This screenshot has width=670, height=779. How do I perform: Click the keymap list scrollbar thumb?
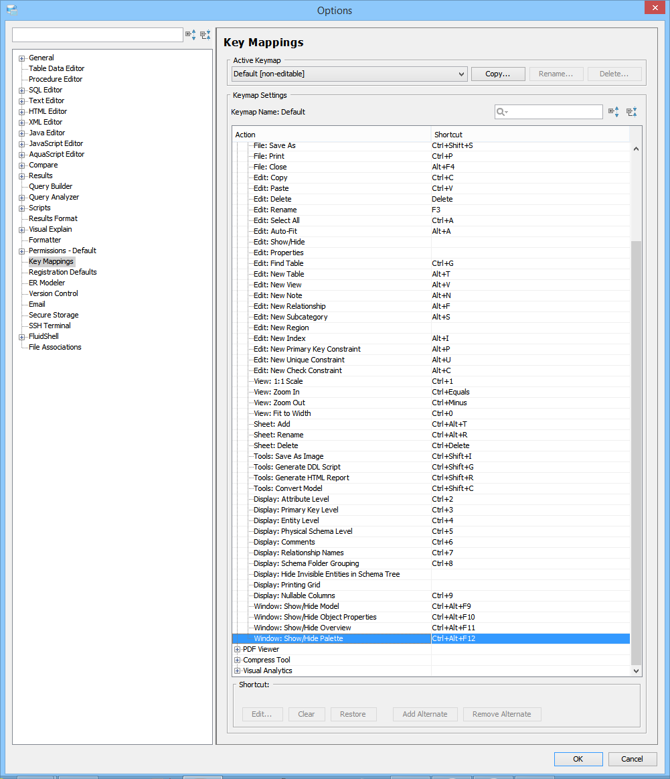pyautogui.click(x=636, y=453)
